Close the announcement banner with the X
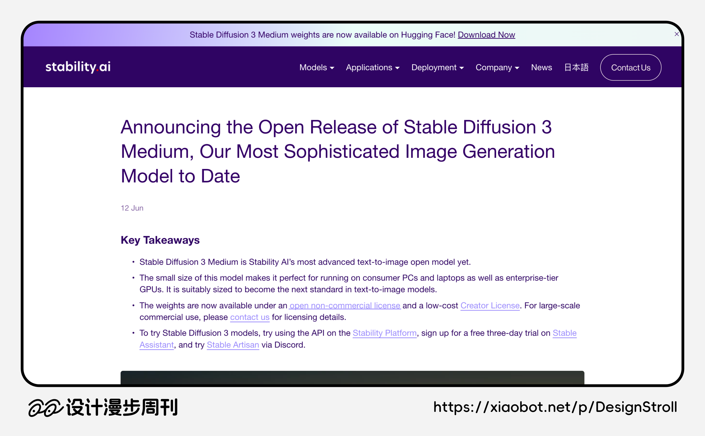The height and width of the screenshot is (436, 705). pyautogui.click(x=677, y=34)
